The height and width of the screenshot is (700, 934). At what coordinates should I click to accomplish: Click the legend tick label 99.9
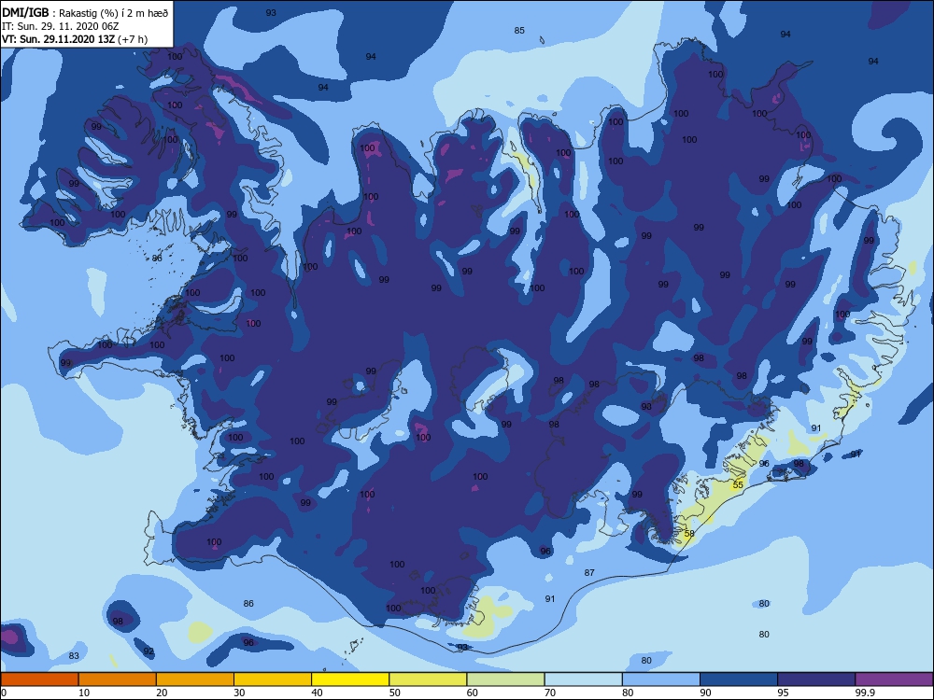865,693
